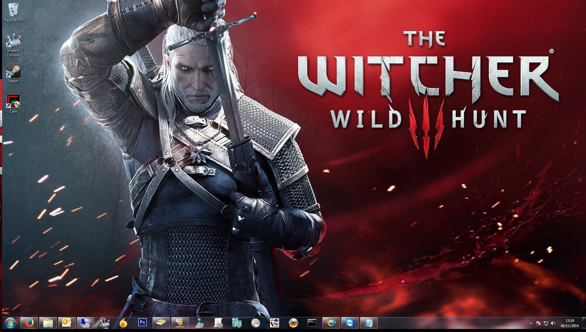
Task: Click the orange swirl taskbar icon
Action: click(x=123, y=323)
